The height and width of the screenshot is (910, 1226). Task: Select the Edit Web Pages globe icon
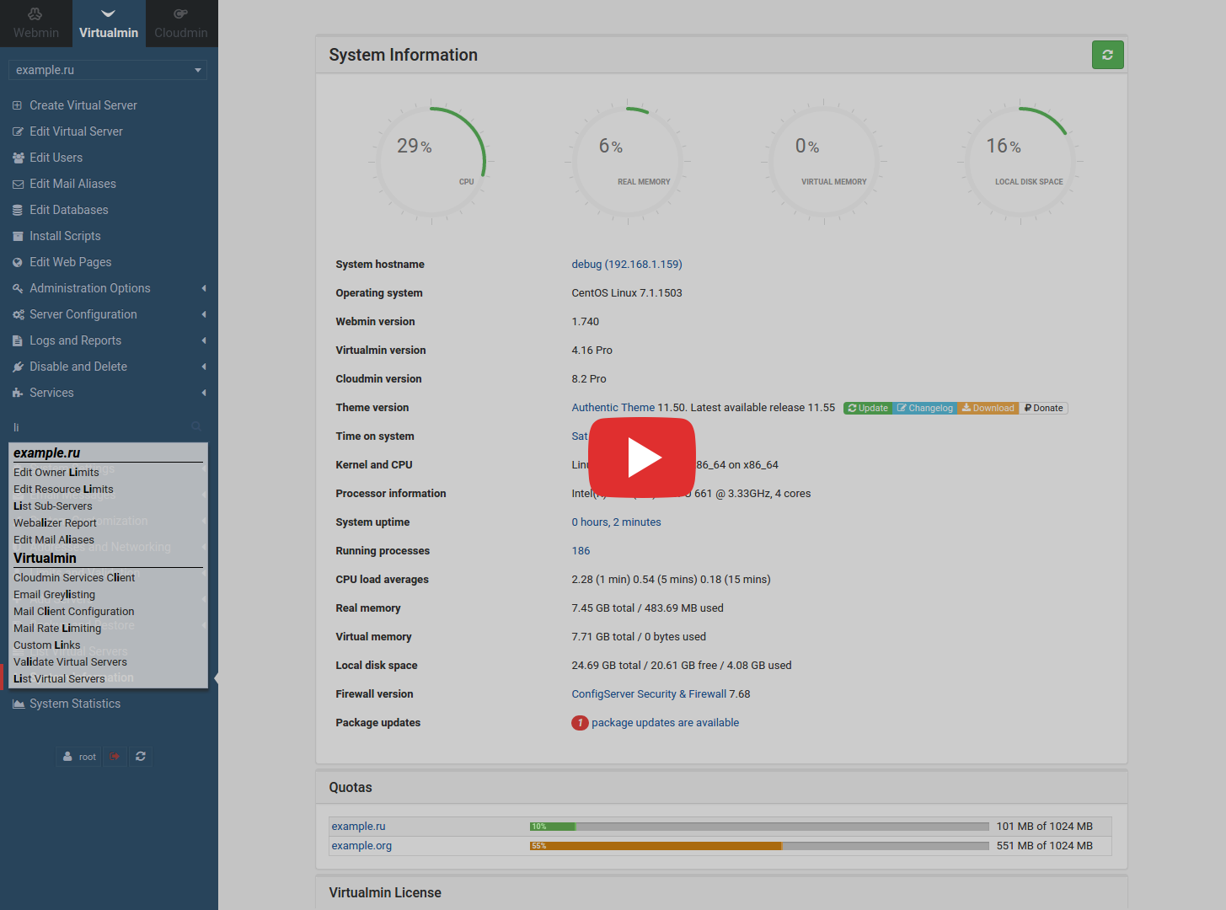(x=17, y=262)
